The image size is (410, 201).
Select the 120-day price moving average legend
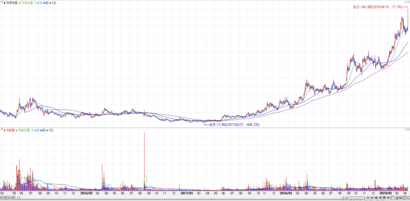click(54, 3)
